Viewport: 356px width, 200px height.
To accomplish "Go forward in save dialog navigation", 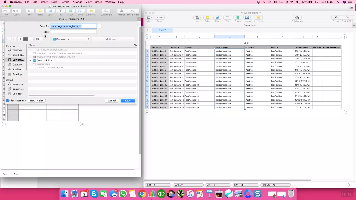I will point(14,39).
